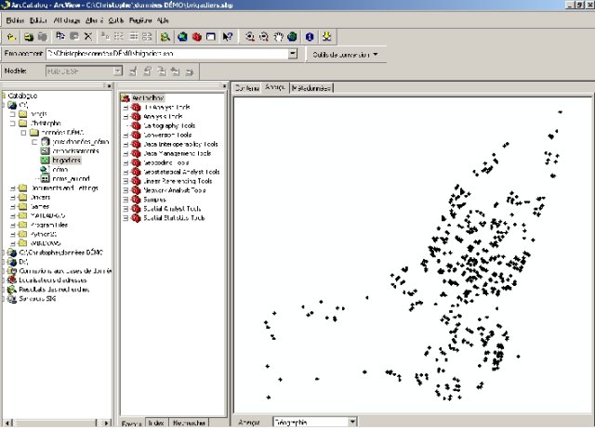The image size is (595, 428).
Task: Click the Up One Level toolbar icon
Action: [10, 36]
